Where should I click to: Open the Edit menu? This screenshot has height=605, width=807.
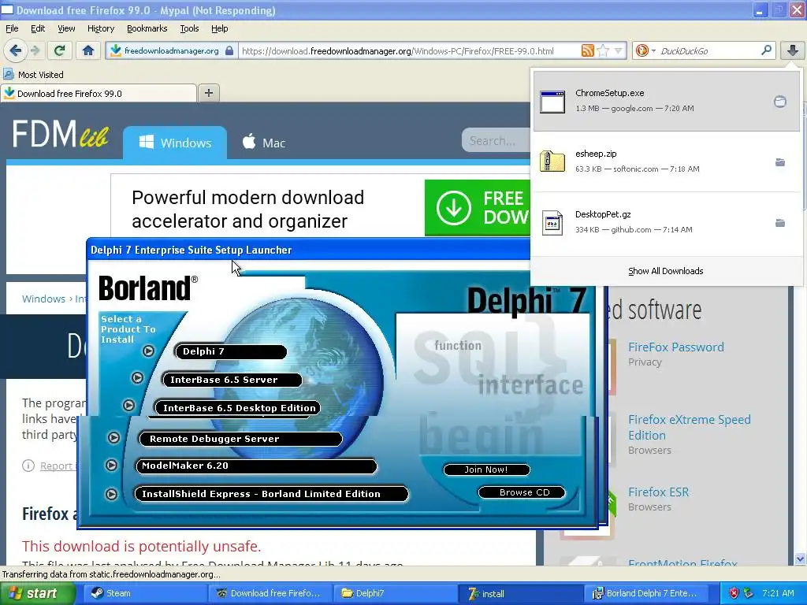(x=38, y=28)
